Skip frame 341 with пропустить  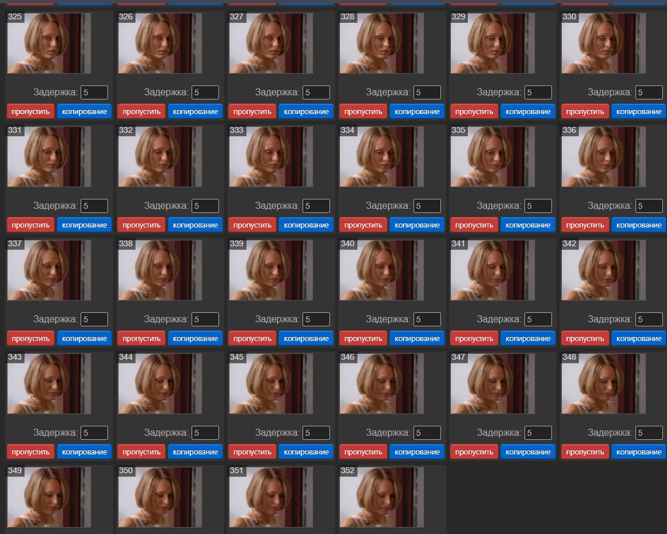[x=474, y=339]
